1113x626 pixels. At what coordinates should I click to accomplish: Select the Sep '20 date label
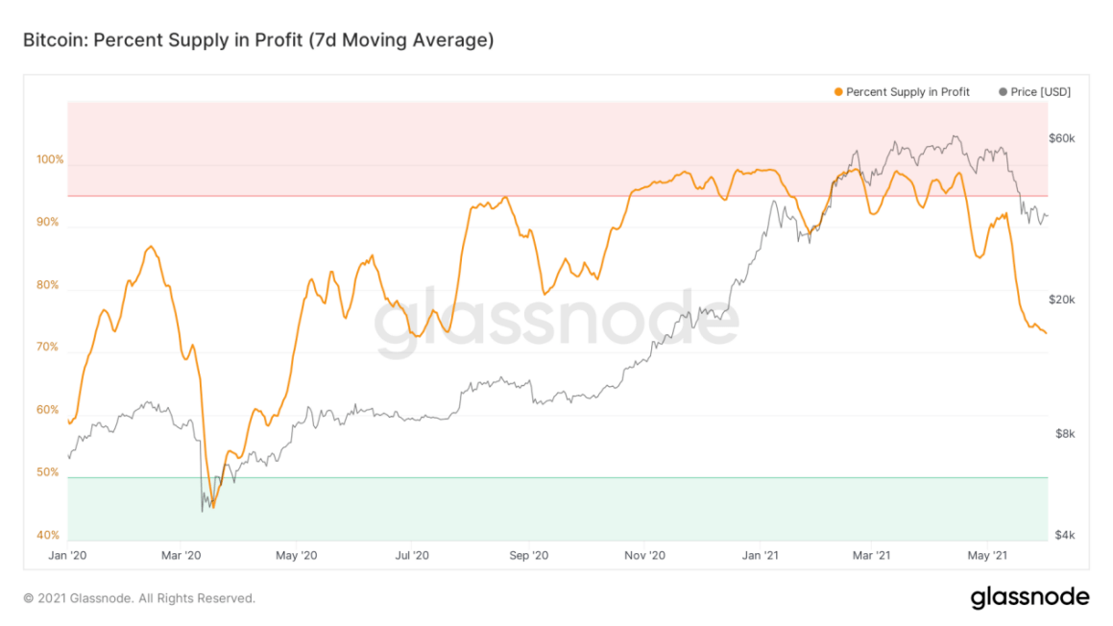527,555
